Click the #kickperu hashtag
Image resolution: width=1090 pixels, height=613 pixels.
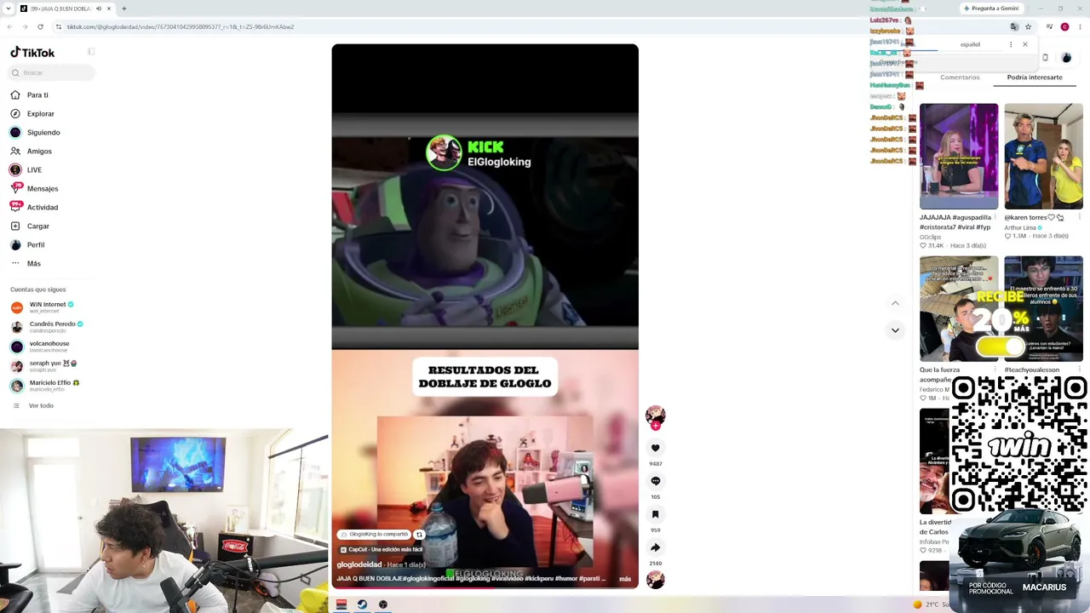tap(539, 579)
